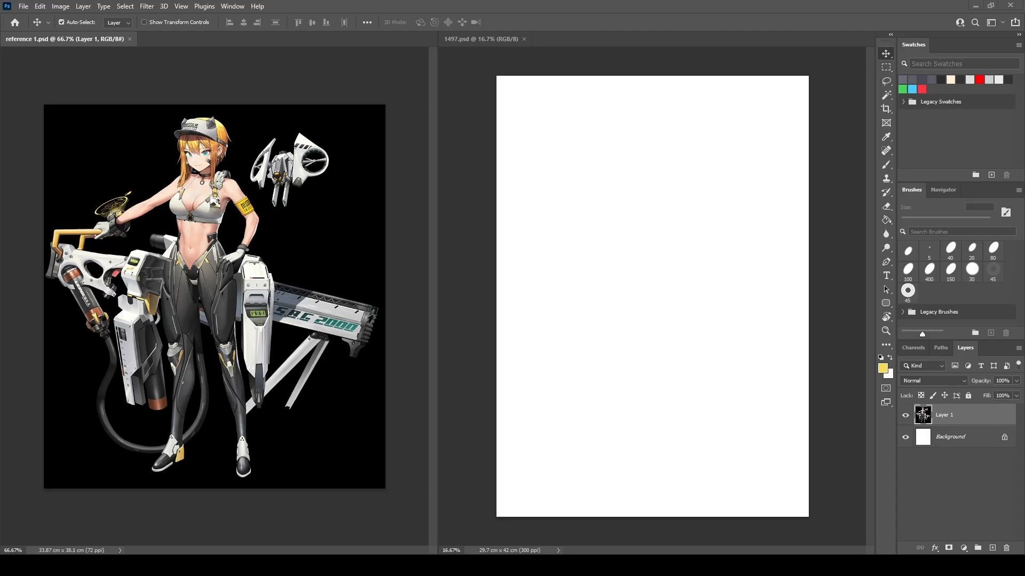
Task: Toggle lock transparent pixels
Action: pos(921,395)
